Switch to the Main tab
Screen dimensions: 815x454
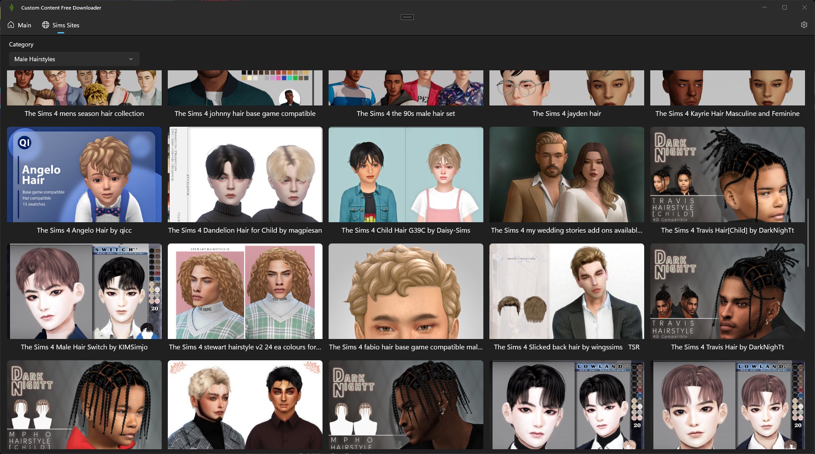coord(20,25)
